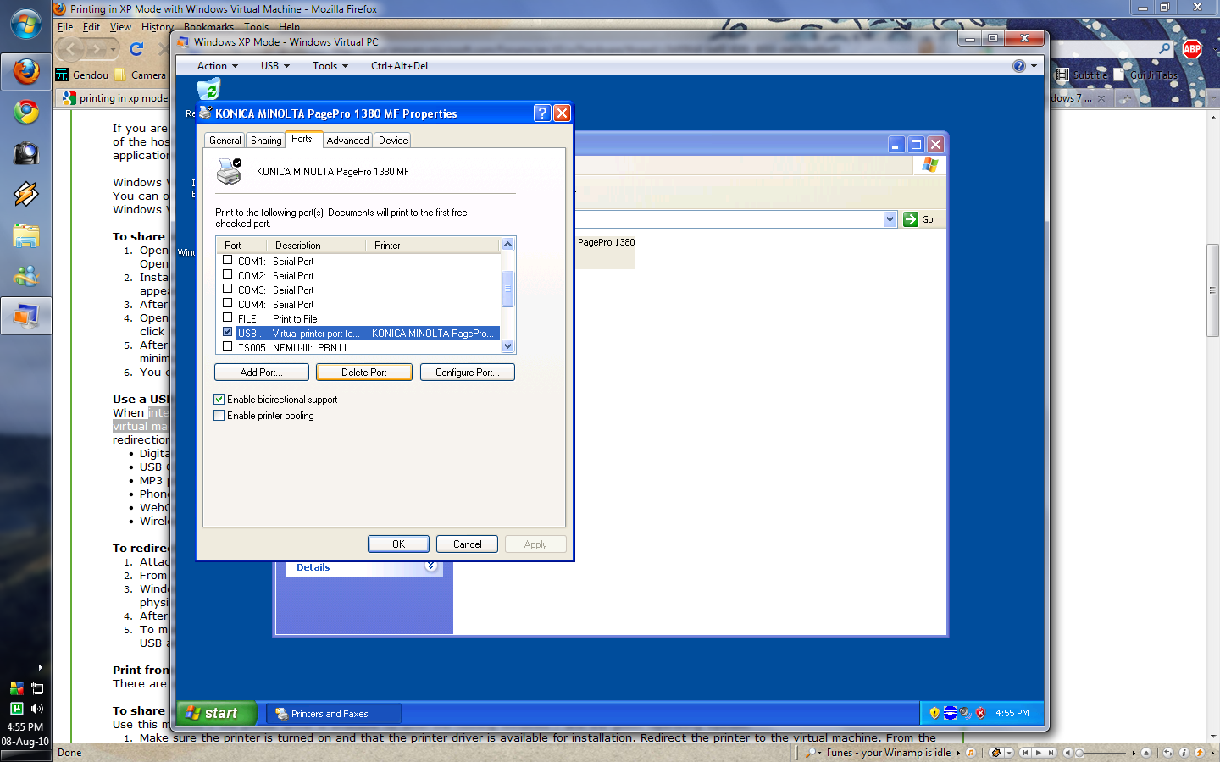
Task: Open the Virtual PC help icon
Action: [1019, 66]
